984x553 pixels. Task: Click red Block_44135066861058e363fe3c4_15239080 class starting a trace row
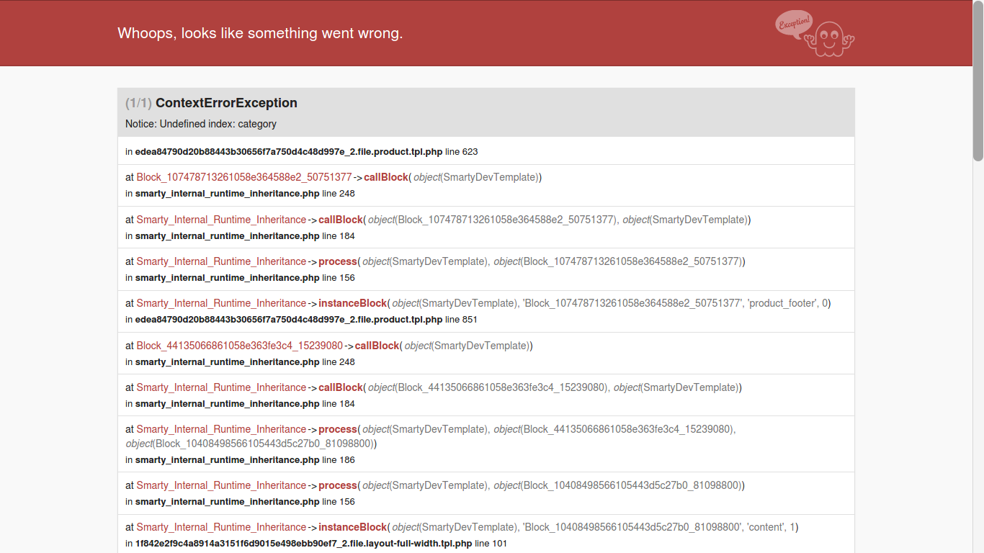click(240, 346)
